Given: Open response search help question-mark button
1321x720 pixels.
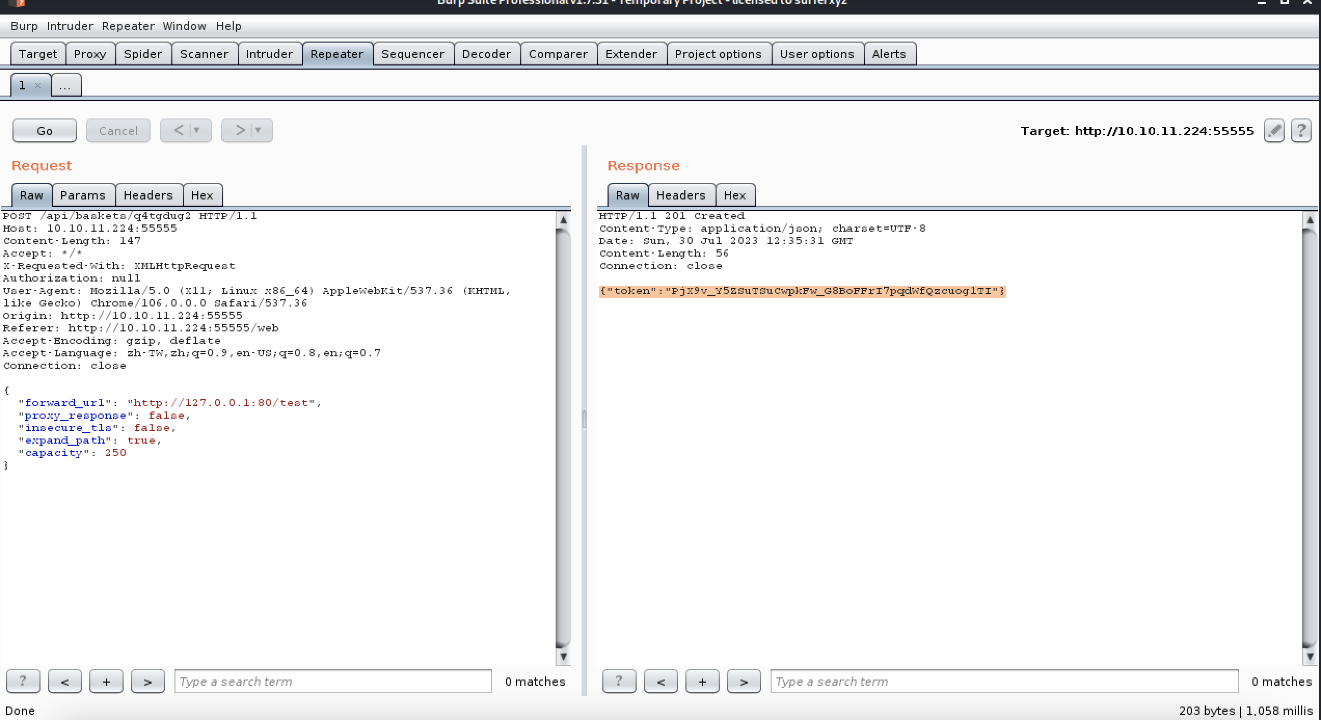Looking at the screenshot, I should point(619,681).
